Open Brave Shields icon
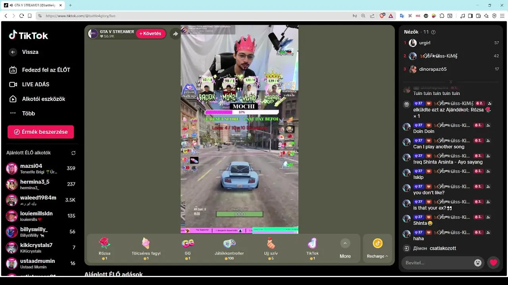 coord(382,16)
